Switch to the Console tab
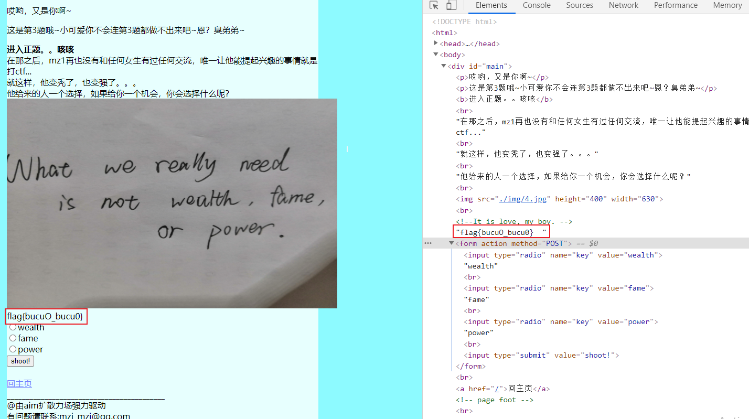Viewport: 749px width, 419px height. pyautogui.click(x=537, y=5)
